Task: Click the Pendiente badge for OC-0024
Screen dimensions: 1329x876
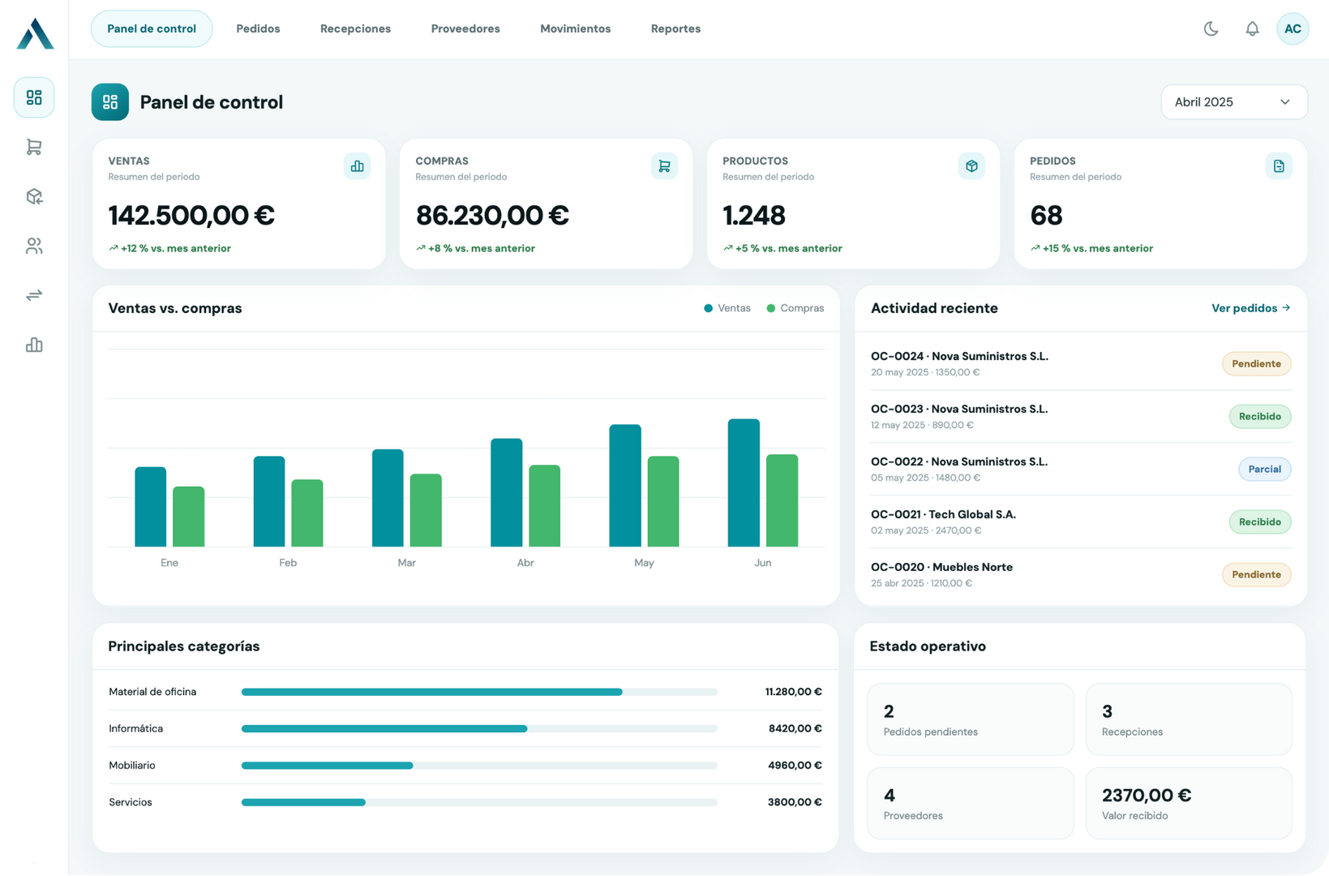Action: pyautogui.click(x=1256, y=364)
